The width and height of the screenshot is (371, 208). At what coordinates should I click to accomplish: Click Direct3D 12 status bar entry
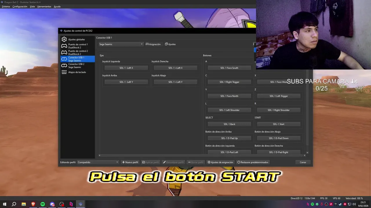[x=297, y=198]
